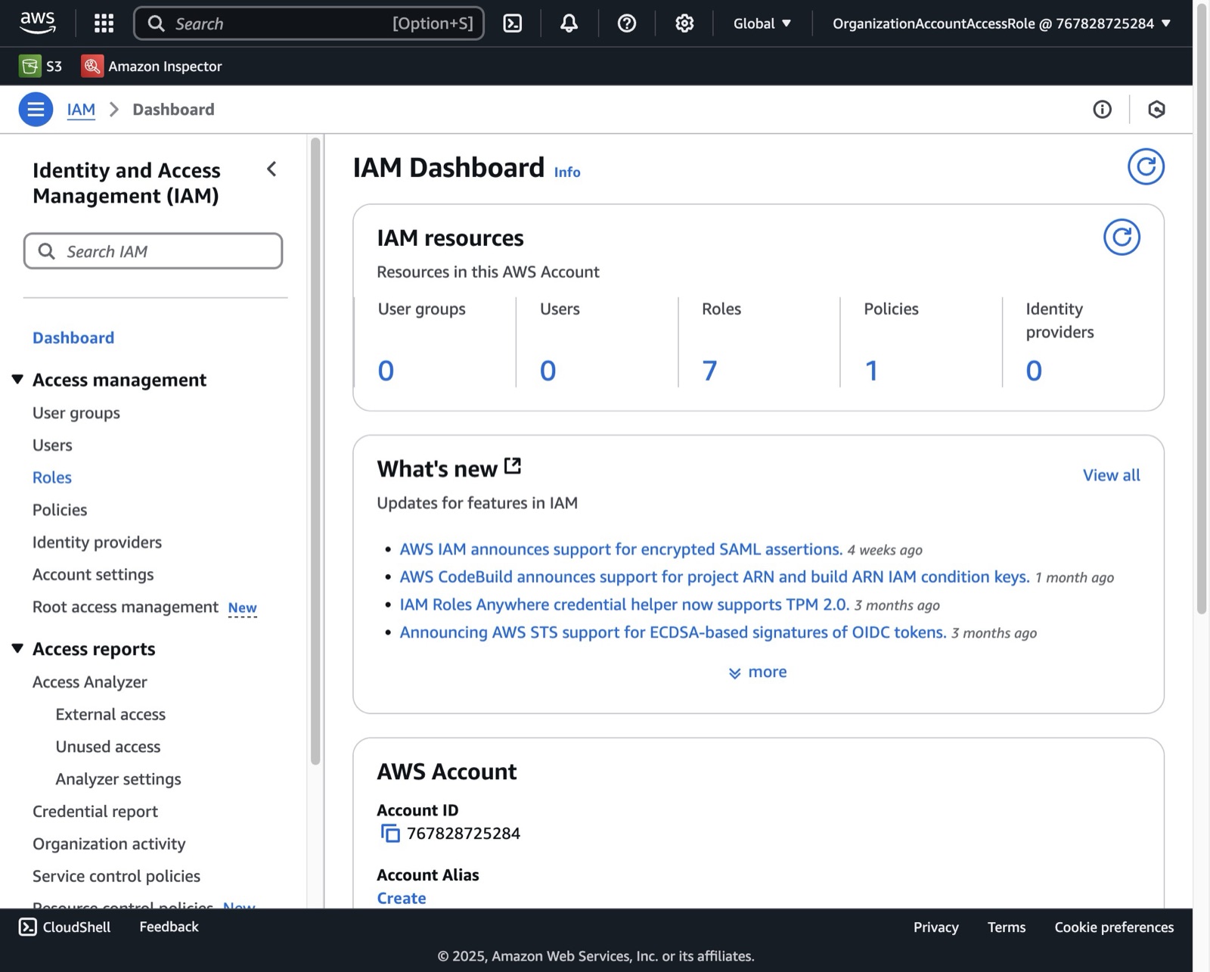Click the AWS logo home icon
Screen dimensions: 1210x972
pos(38,23)
